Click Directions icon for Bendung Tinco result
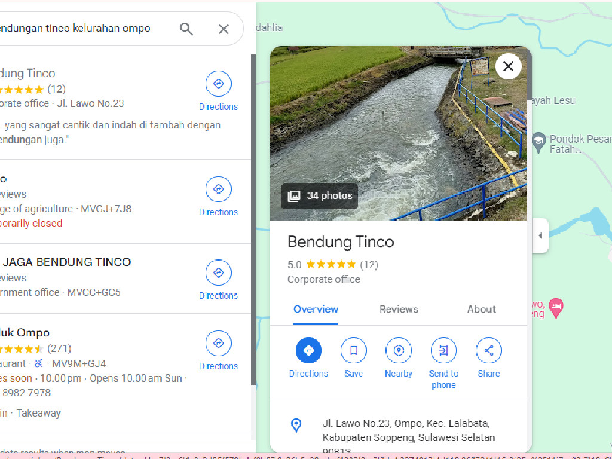Viewport: 612px width, 459px height. [x=219, y=84]
